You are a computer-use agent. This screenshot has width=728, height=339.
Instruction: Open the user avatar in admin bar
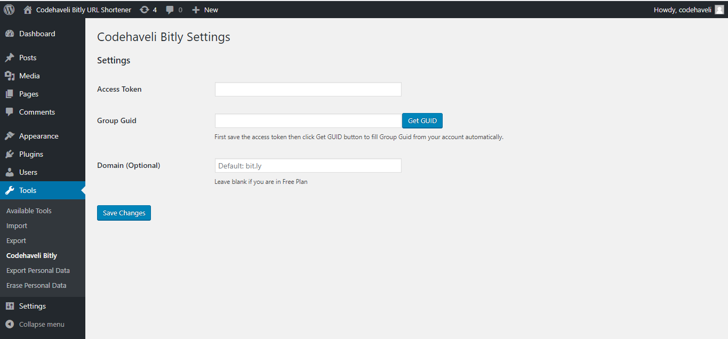point(719,10)
